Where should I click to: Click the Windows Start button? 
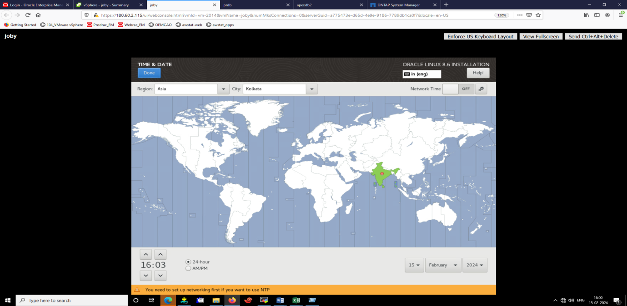[x=8, y=301]
